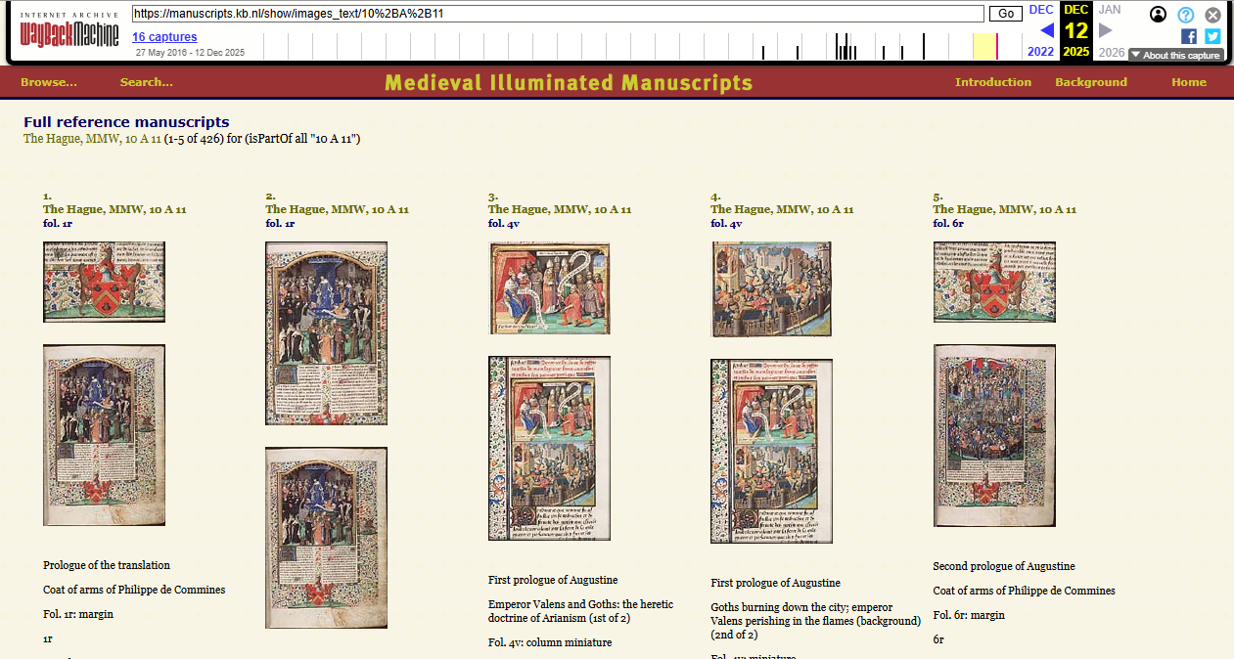The image size is (1234, 659).
Task: Close the Wayback toolbar with the X icon
Action: click(x=1212, y=15)
